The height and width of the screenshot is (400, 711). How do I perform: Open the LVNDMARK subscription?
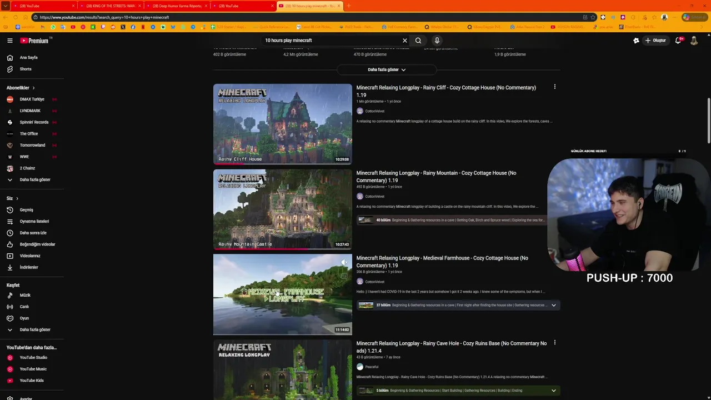pyautogui.click(x=30, y=111)
